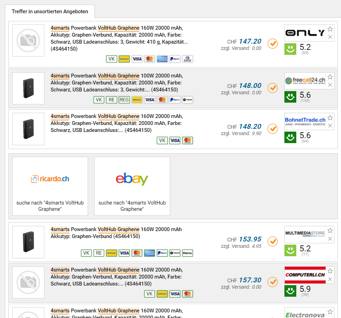Open the ricardo.ch search tile

[x=50, y=186]
